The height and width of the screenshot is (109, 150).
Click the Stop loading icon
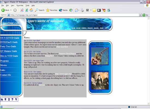click(x=22, y=10)
